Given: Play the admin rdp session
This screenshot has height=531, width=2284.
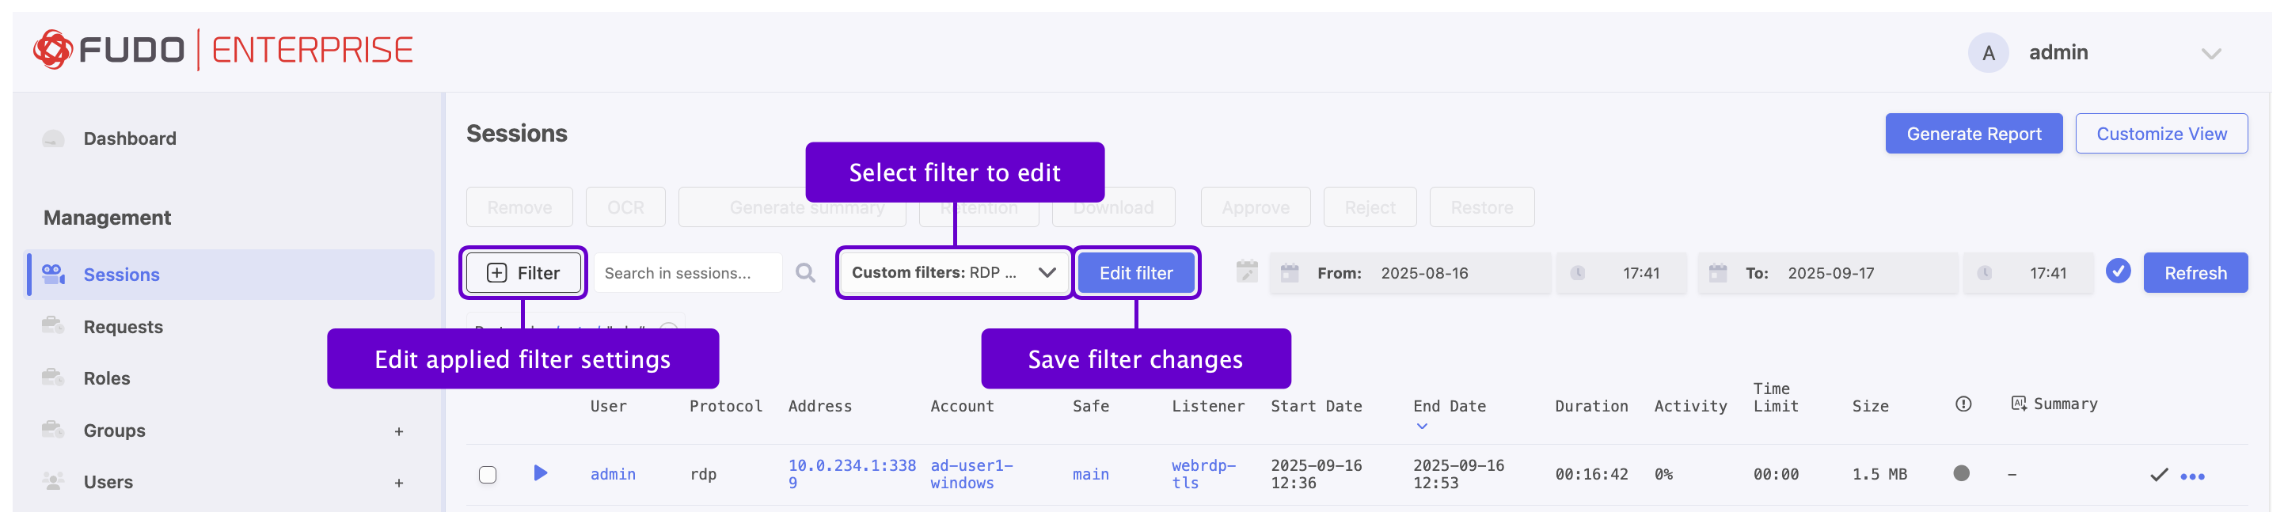Looking at the screenshot, I should tap(540, 472).
